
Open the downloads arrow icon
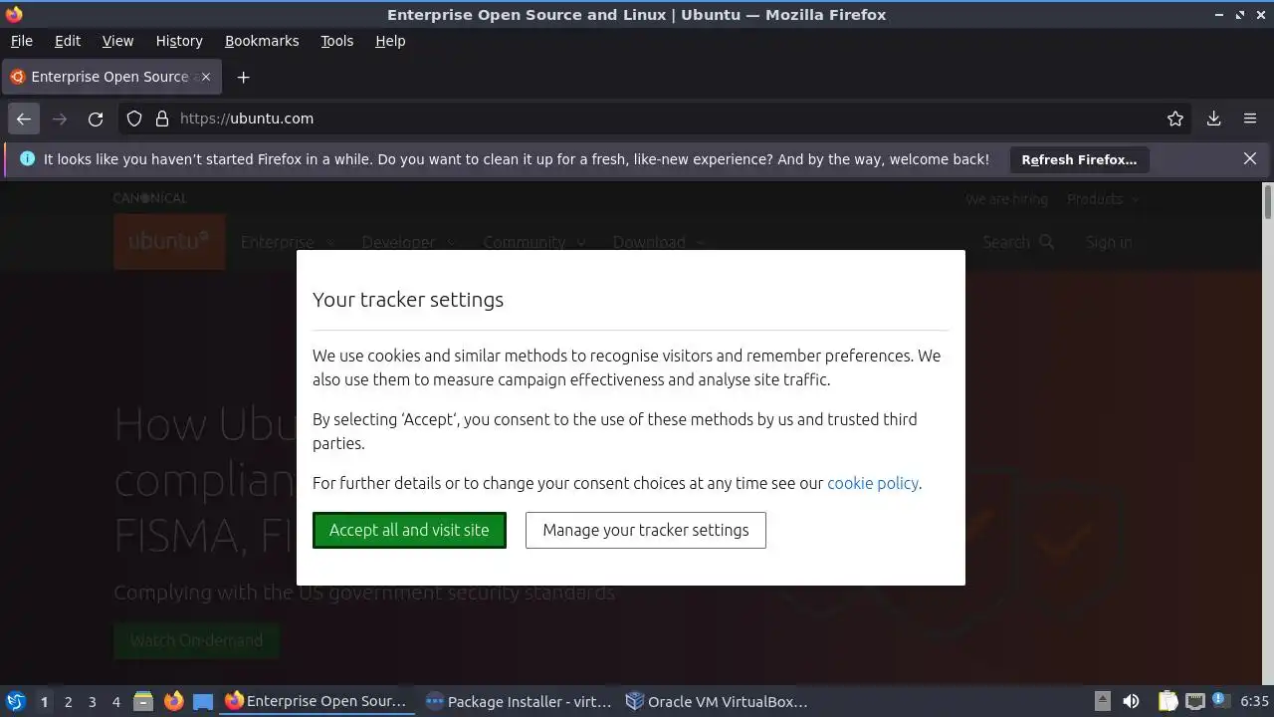click(1213, 119)
